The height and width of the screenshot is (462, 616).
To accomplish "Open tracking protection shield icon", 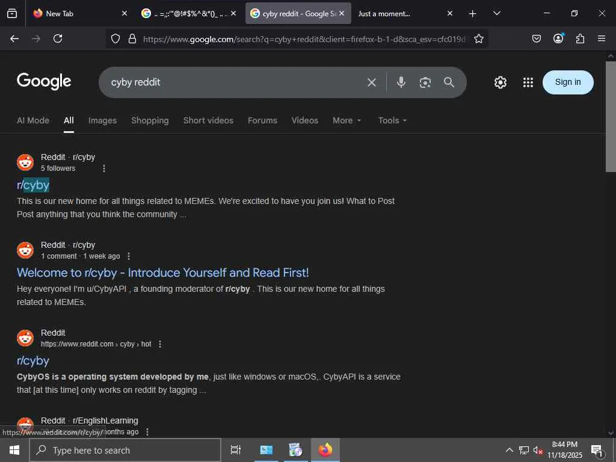I will [x=115, y=38].
